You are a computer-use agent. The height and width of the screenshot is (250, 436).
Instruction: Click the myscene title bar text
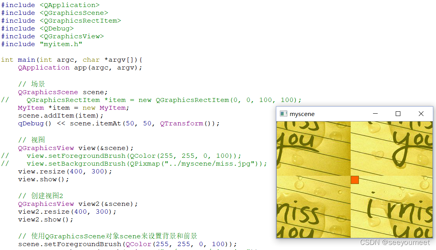pos(302,114)
